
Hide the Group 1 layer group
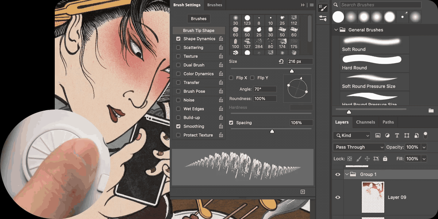click(x=338, y=174)
